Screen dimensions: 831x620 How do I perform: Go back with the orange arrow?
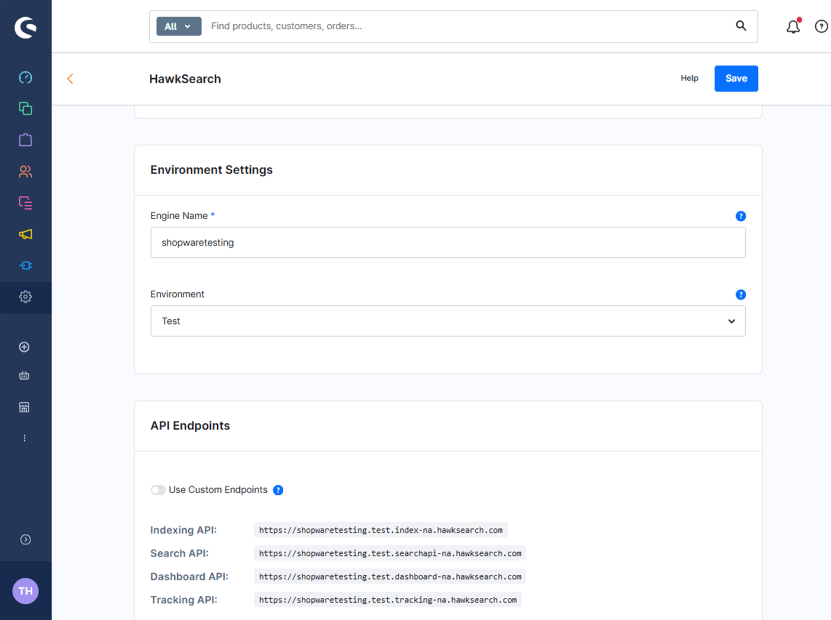coord(70,79)
